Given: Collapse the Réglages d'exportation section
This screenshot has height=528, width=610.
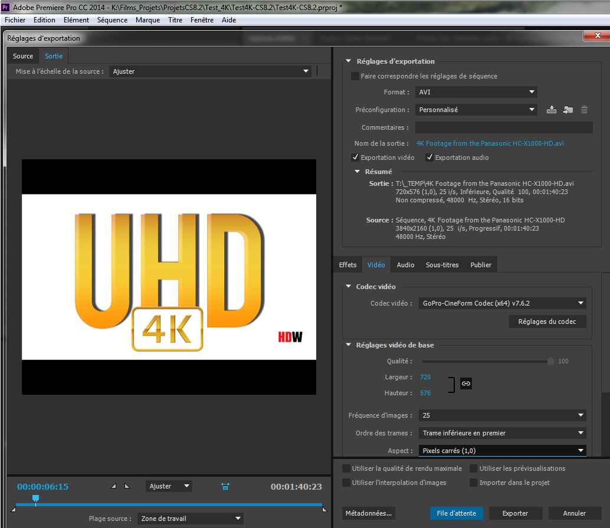Looking at the screenshot, I should coord(348,61).
